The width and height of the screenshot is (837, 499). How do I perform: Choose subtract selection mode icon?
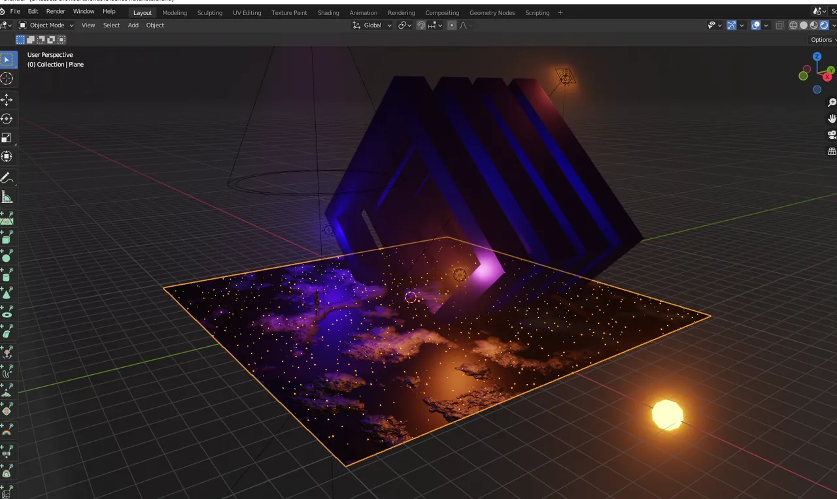point(41,40)
